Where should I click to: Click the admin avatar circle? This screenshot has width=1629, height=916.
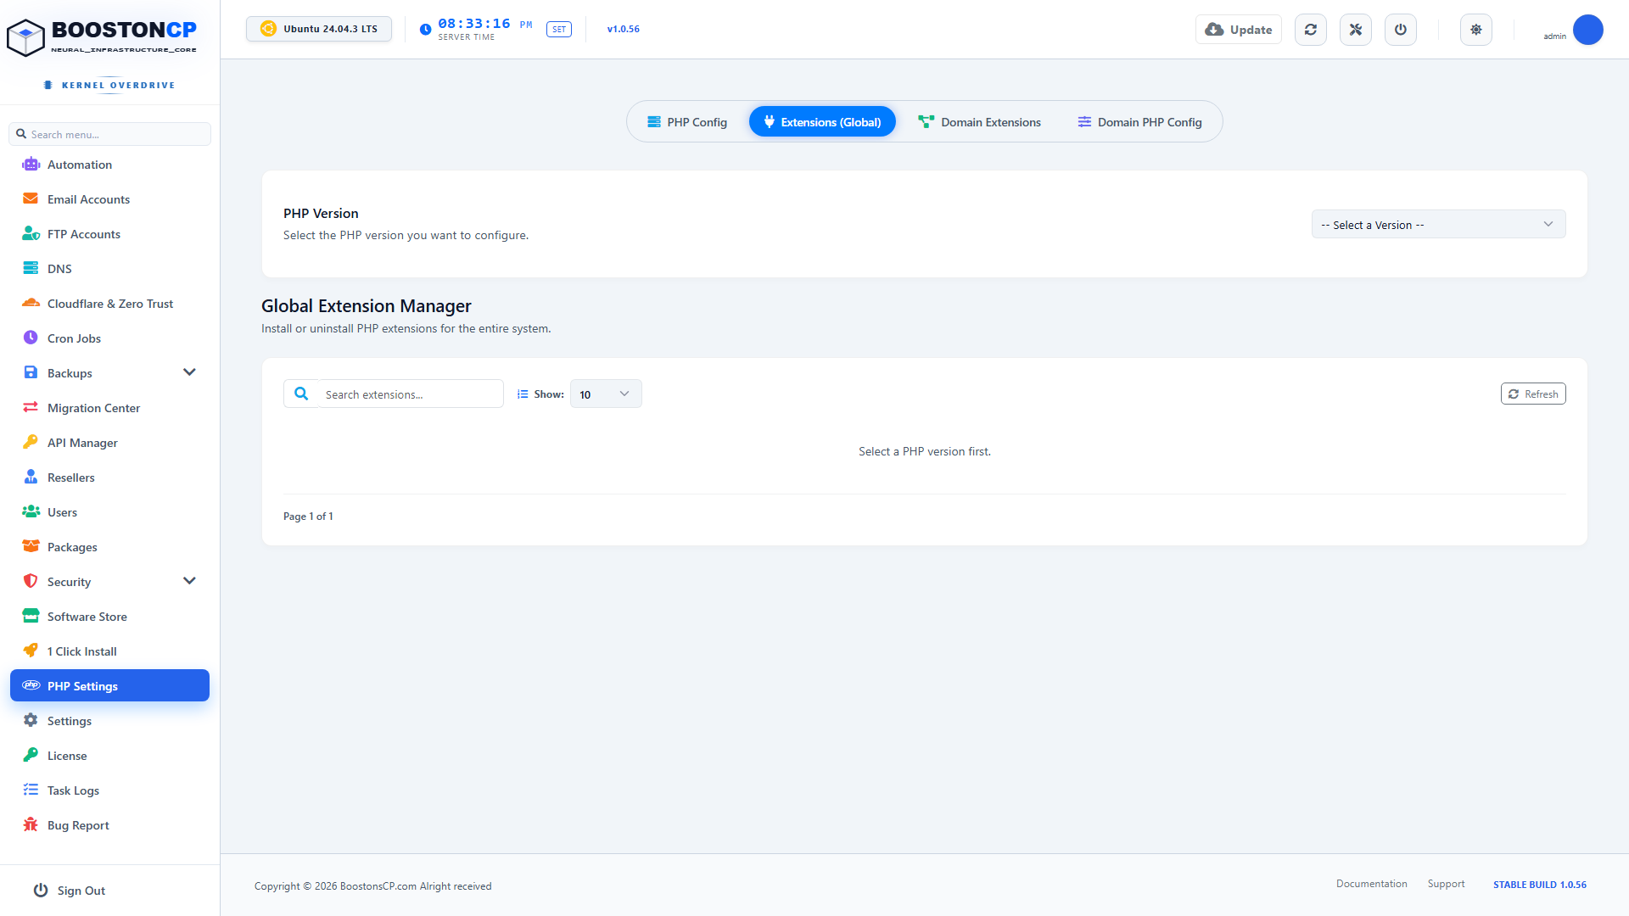(1588, 30)
